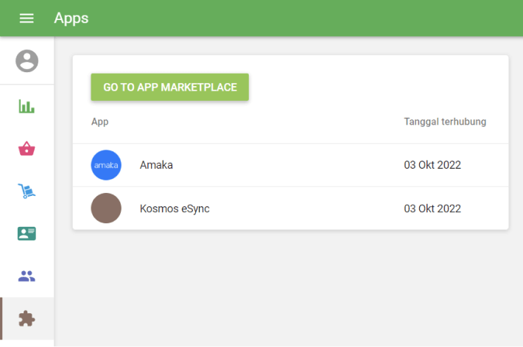The image size is (523, 347).
Task: Open the user account profile icon
Action: 27,60
